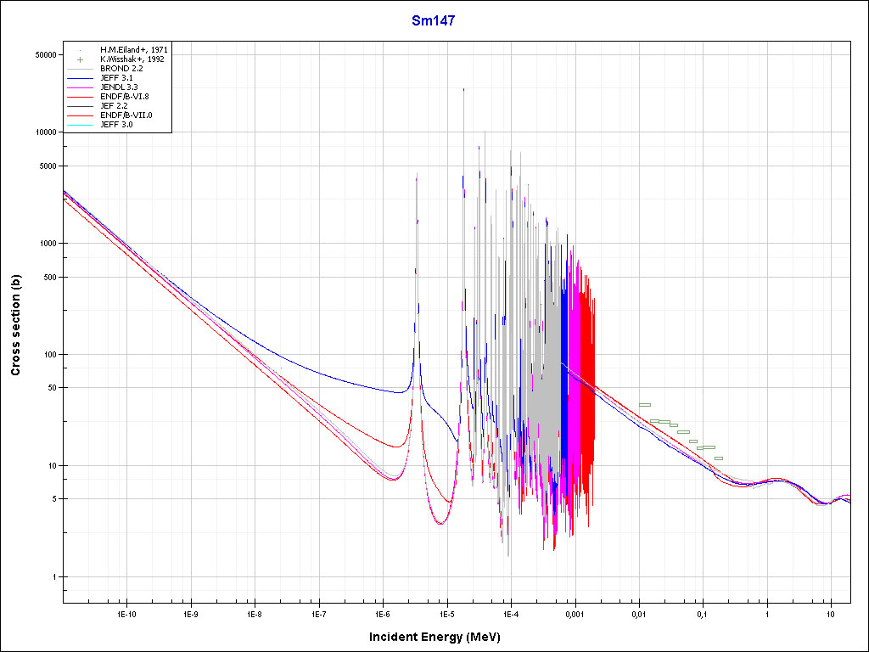The height and width of the screenshot is (652, 869).
Task: Click the 1E-10 x-axis tick label
Action: [x=126, y=613]
